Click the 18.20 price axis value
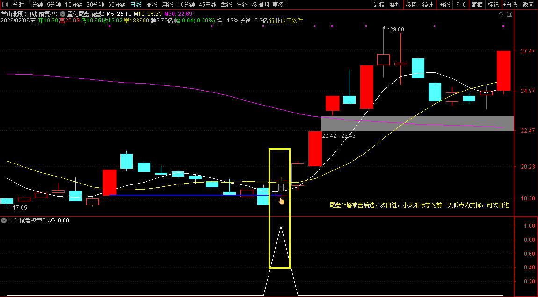Viewport: 538px width, 297px height. [x=527, y=198]
